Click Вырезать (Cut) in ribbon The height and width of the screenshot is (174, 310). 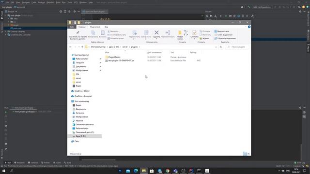[113, 31]
